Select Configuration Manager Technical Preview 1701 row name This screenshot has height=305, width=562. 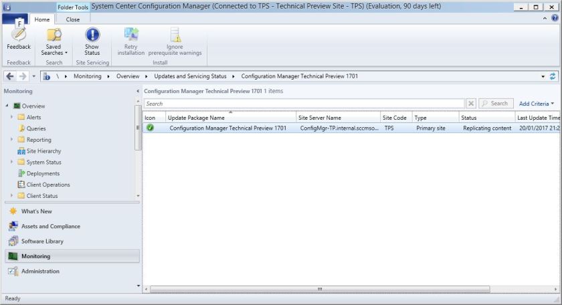(228, 128)
